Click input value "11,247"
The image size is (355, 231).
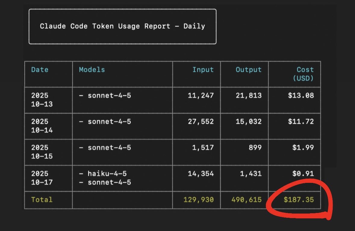201,95
